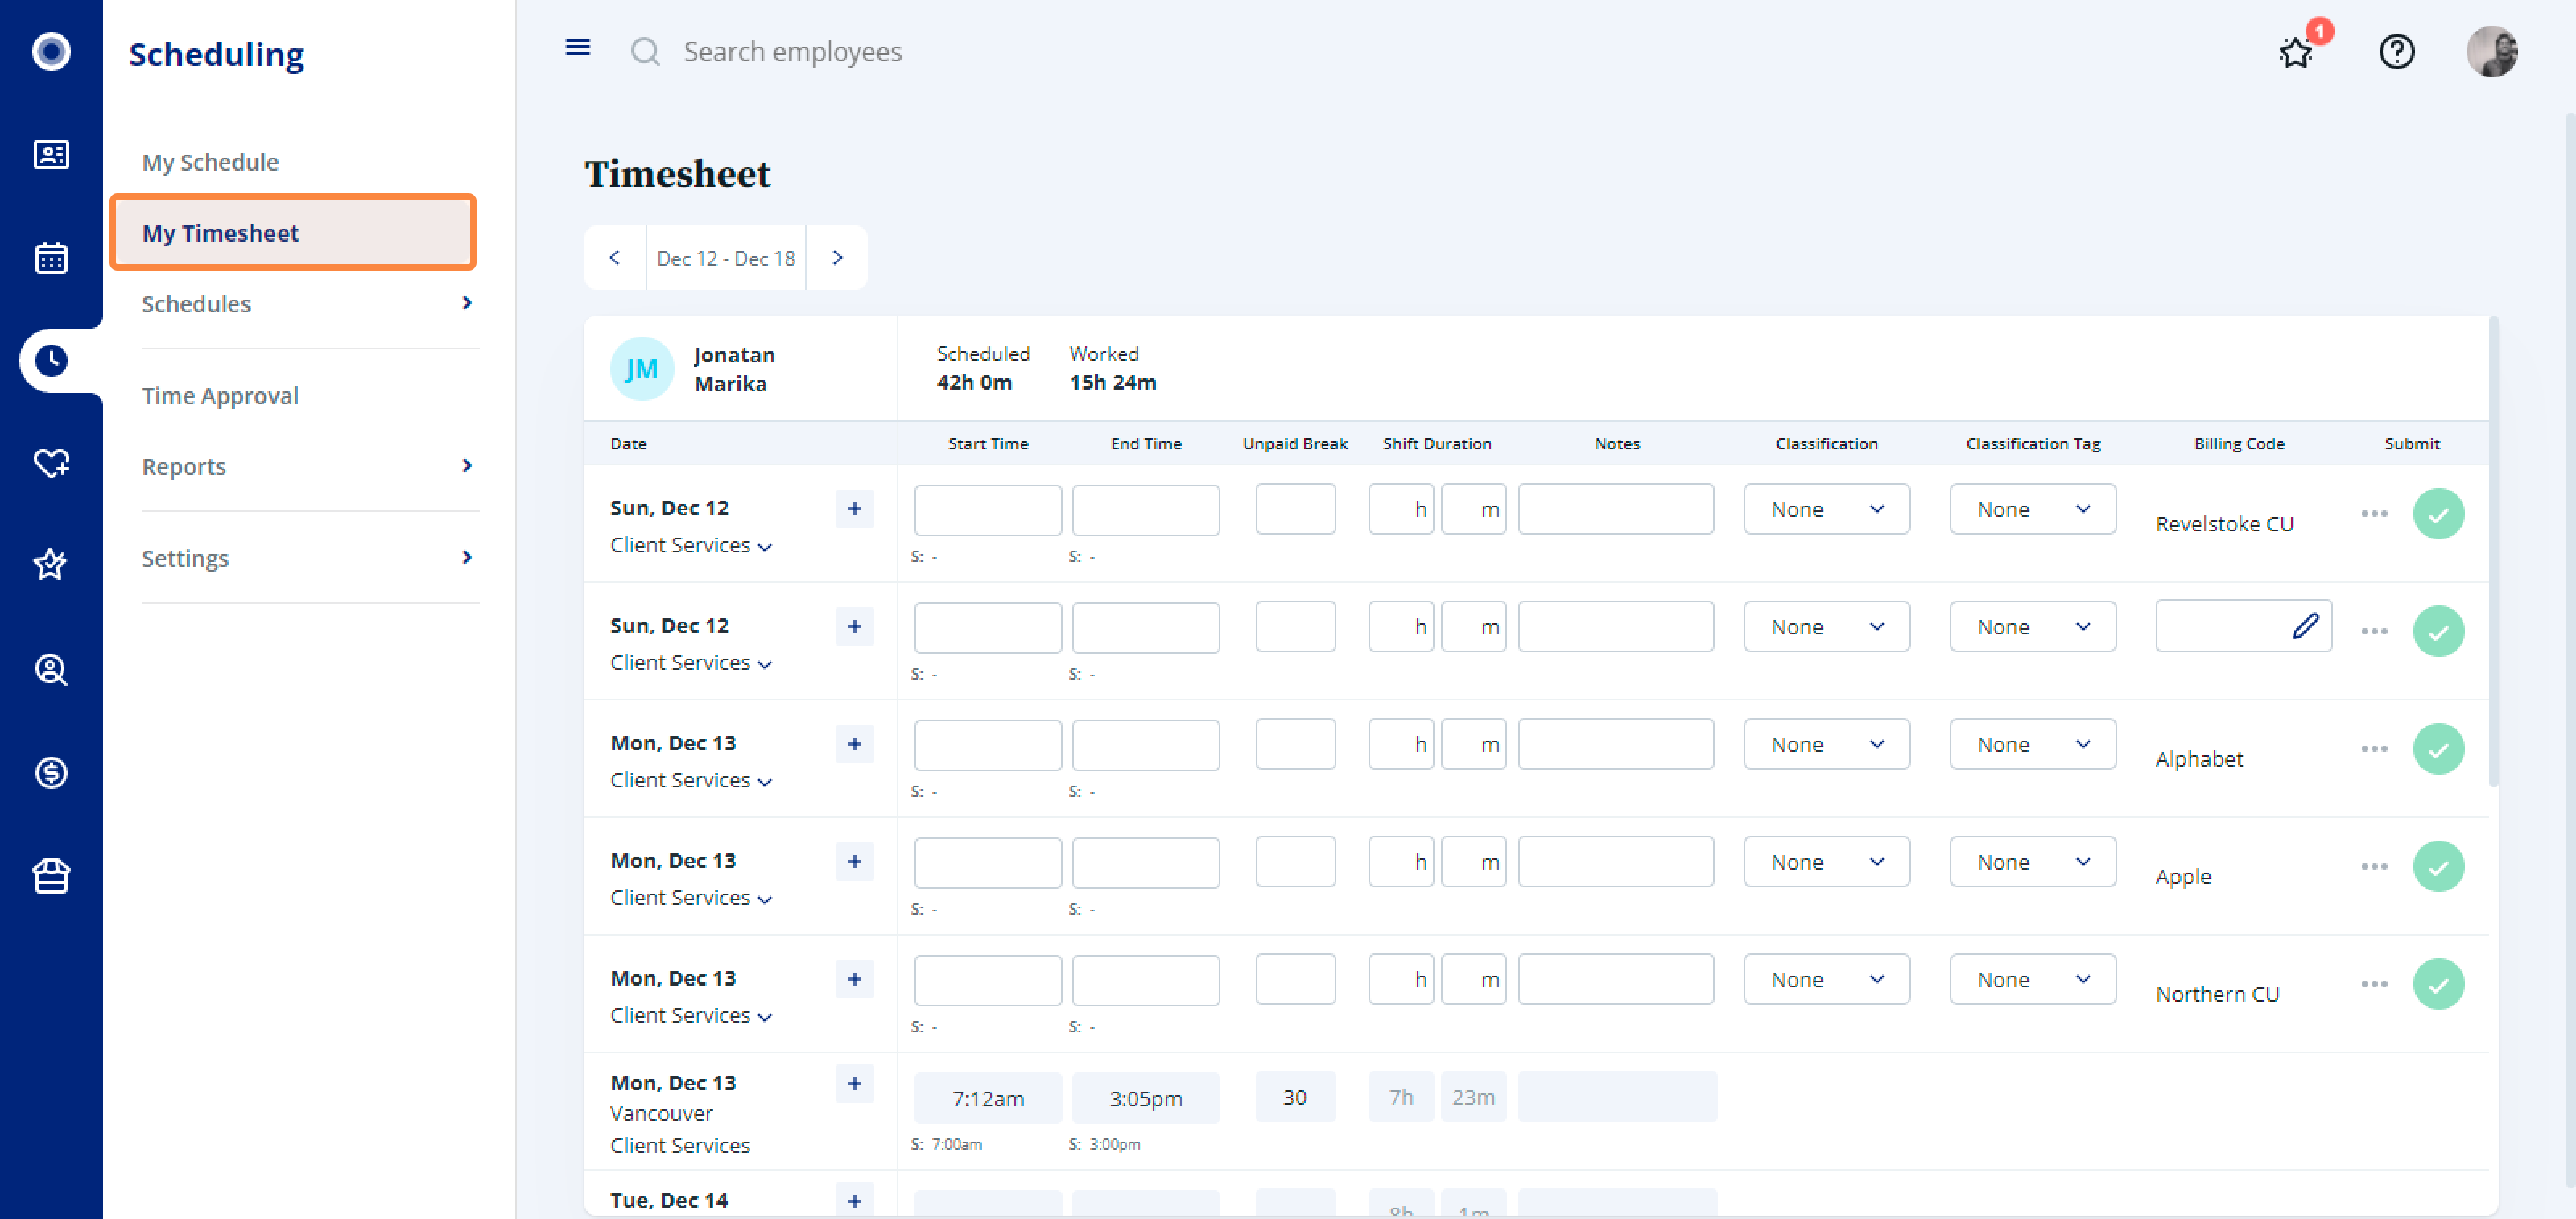Add entry plus for first Sun, Dec 12 row

point(854,509)
